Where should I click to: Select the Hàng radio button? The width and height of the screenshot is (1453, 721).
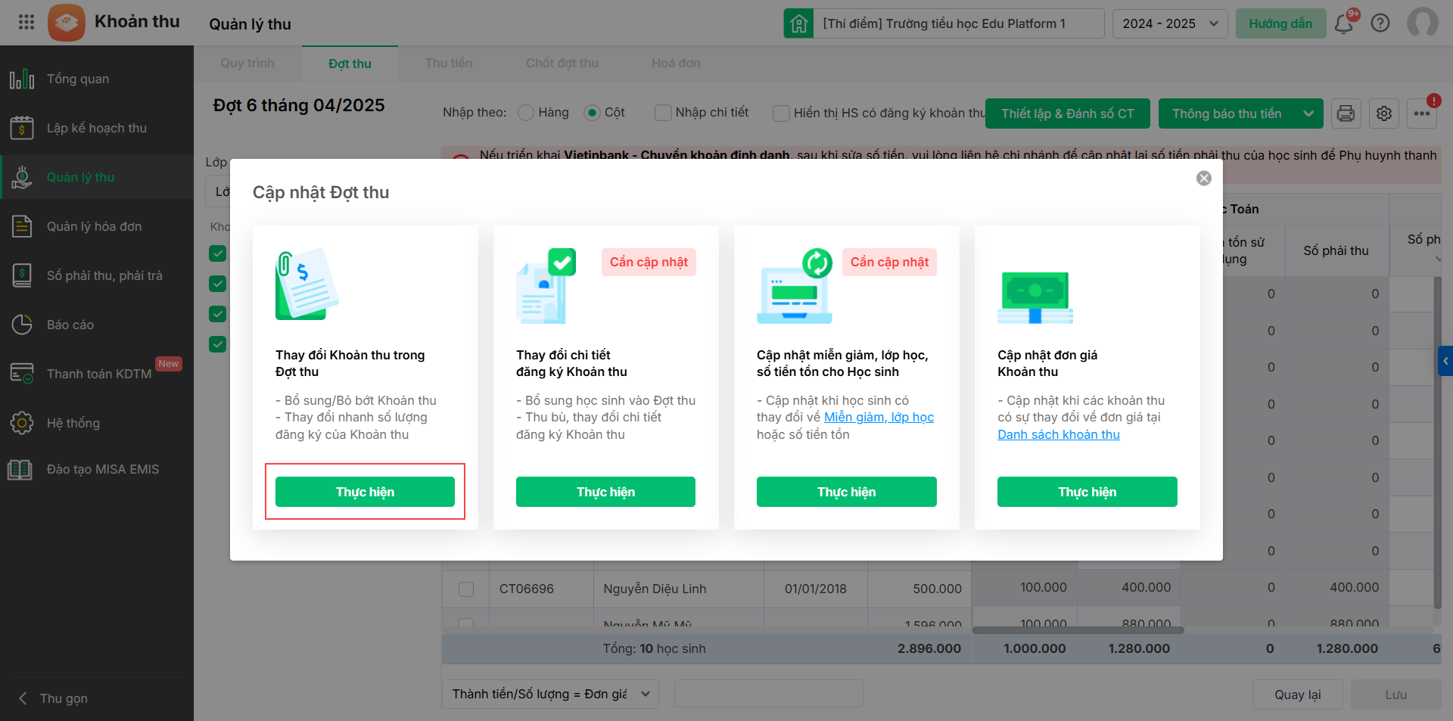click(526, 113)
